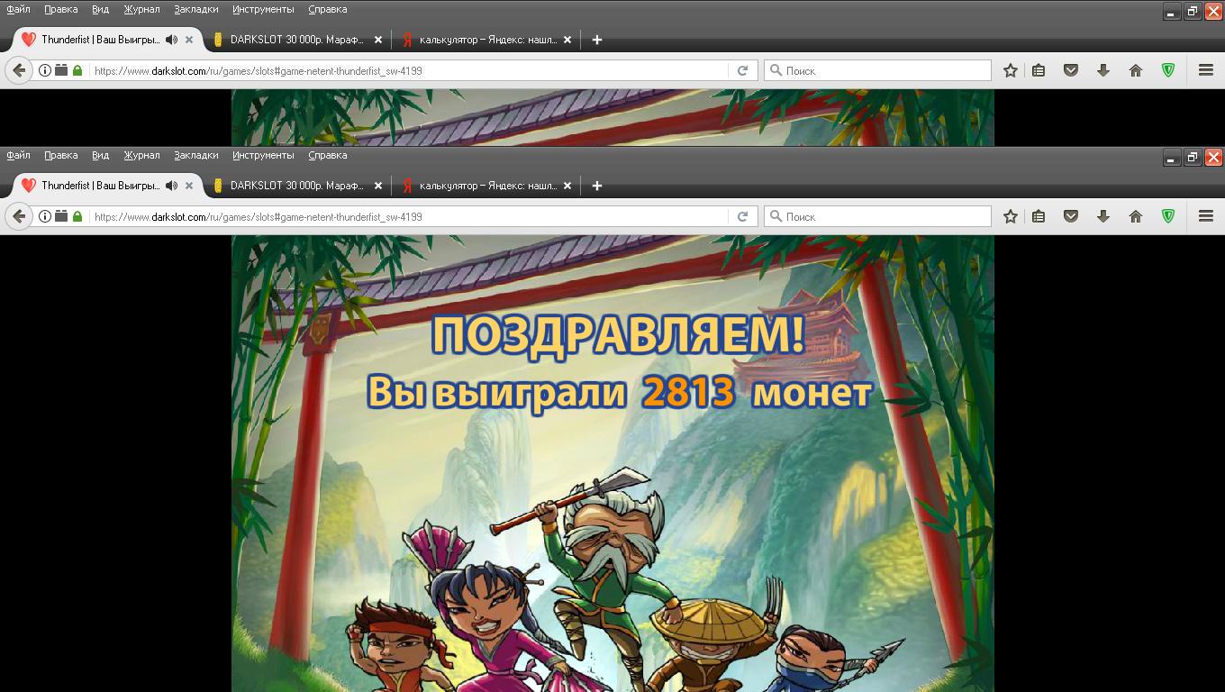Mute Thunderfist tab audio in front window
1225x692 pixels.
click(x=171, y=186)
